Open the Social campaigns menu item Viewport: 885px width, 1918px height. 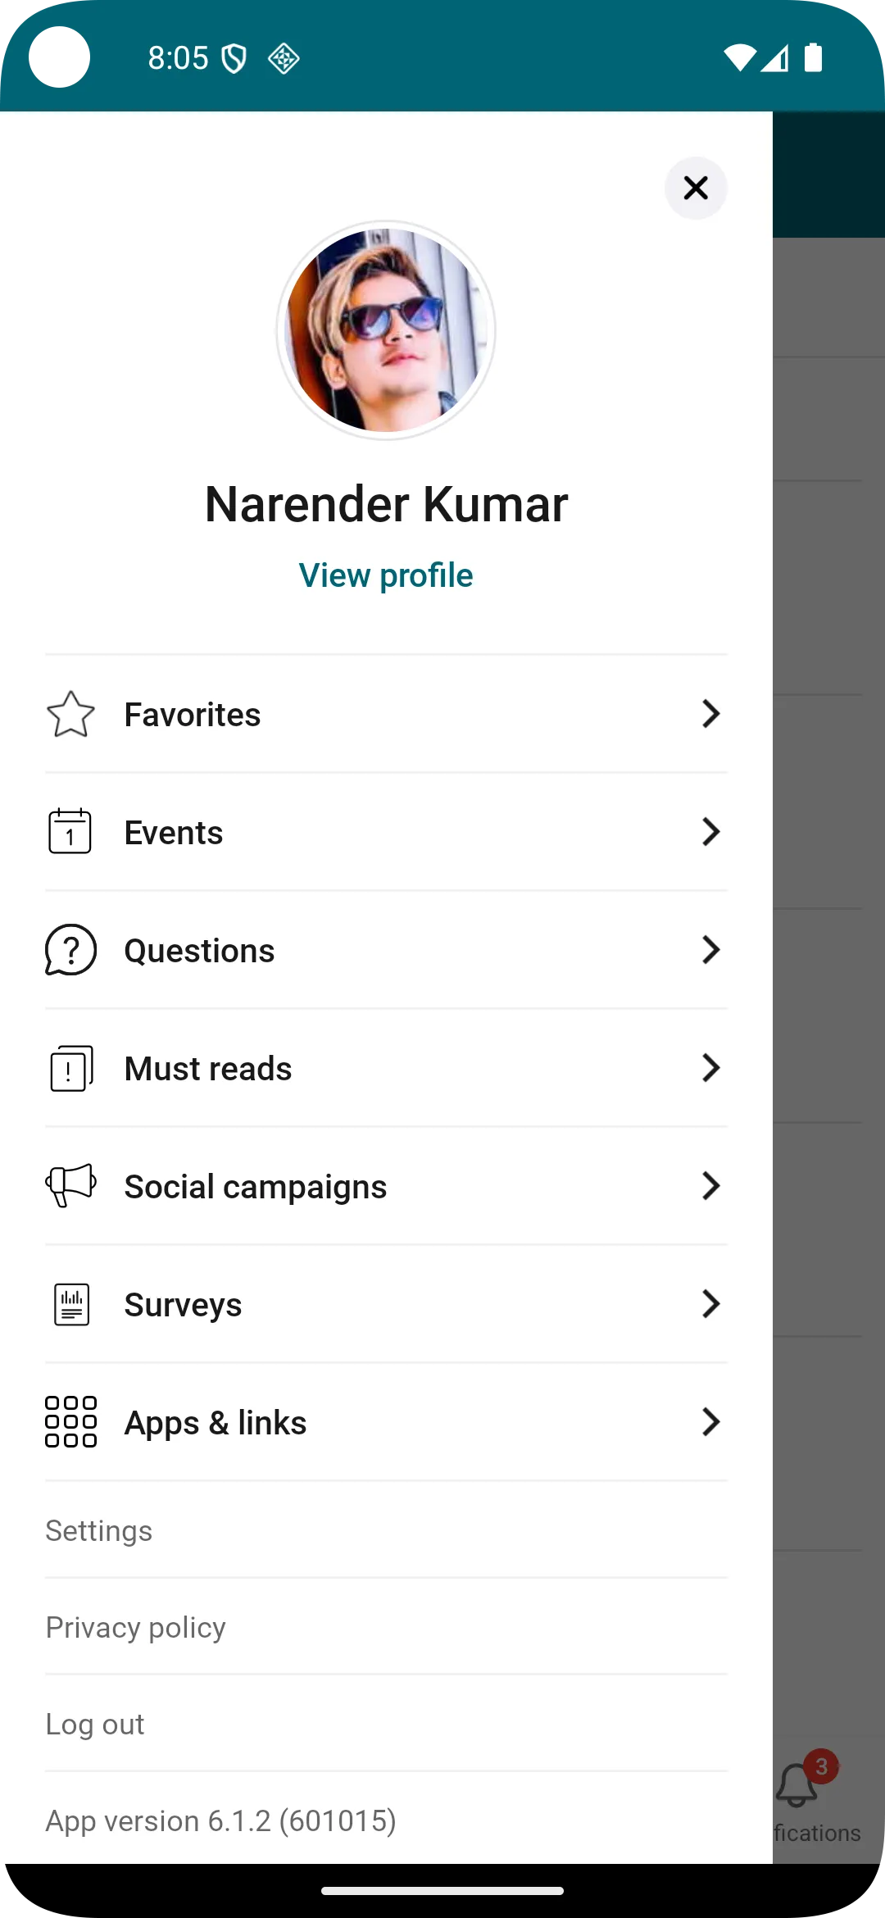click(x=256, y=1187)
